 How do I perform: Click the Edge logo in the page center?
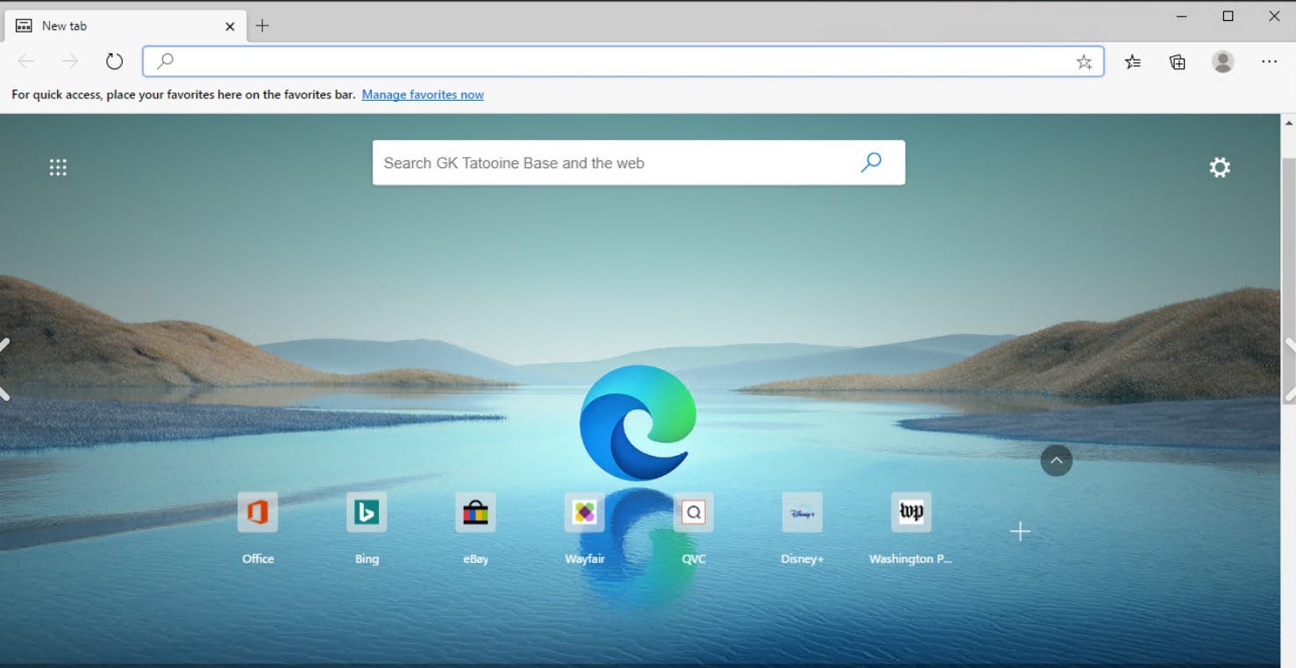pyautogui.click(x=637, y=423)
